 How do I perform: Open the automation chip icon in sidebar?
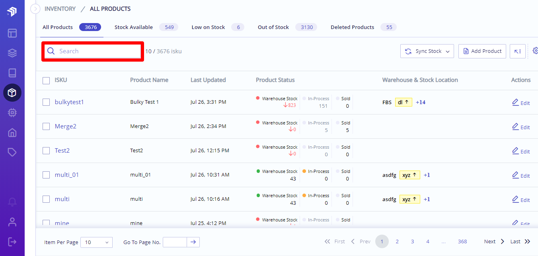pos(12,112)
